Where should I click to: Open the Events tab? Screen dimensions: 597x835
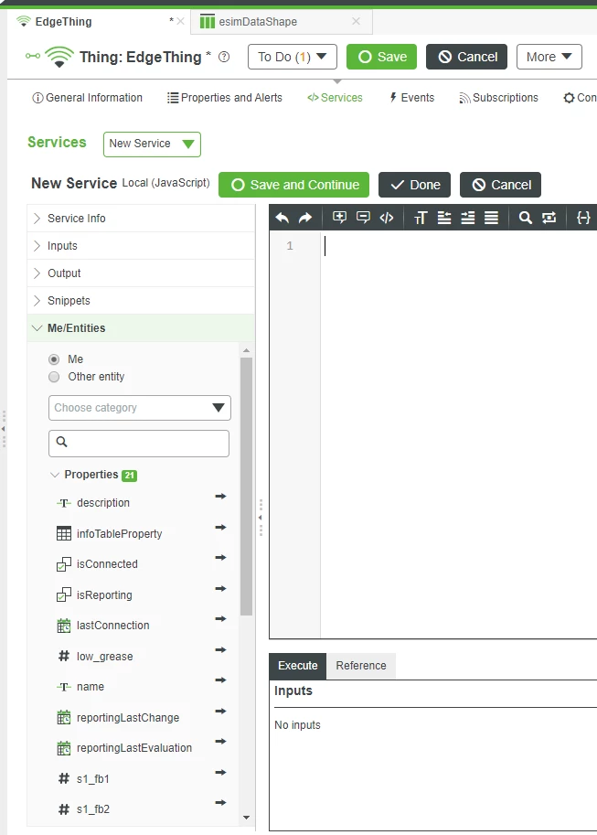pos(411,98)
